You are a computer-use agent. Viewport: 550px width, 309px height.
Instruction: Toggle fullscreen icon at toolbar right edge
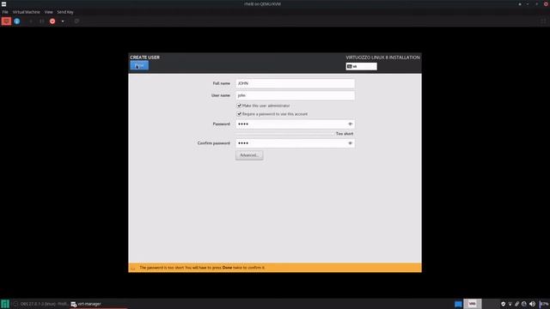coord(543,21)
